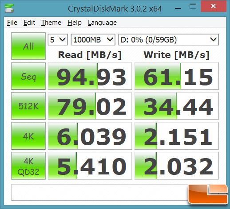The height and width of the screenshot is (209, 230).
Task: Open the File menu
Action: point(12,23)
